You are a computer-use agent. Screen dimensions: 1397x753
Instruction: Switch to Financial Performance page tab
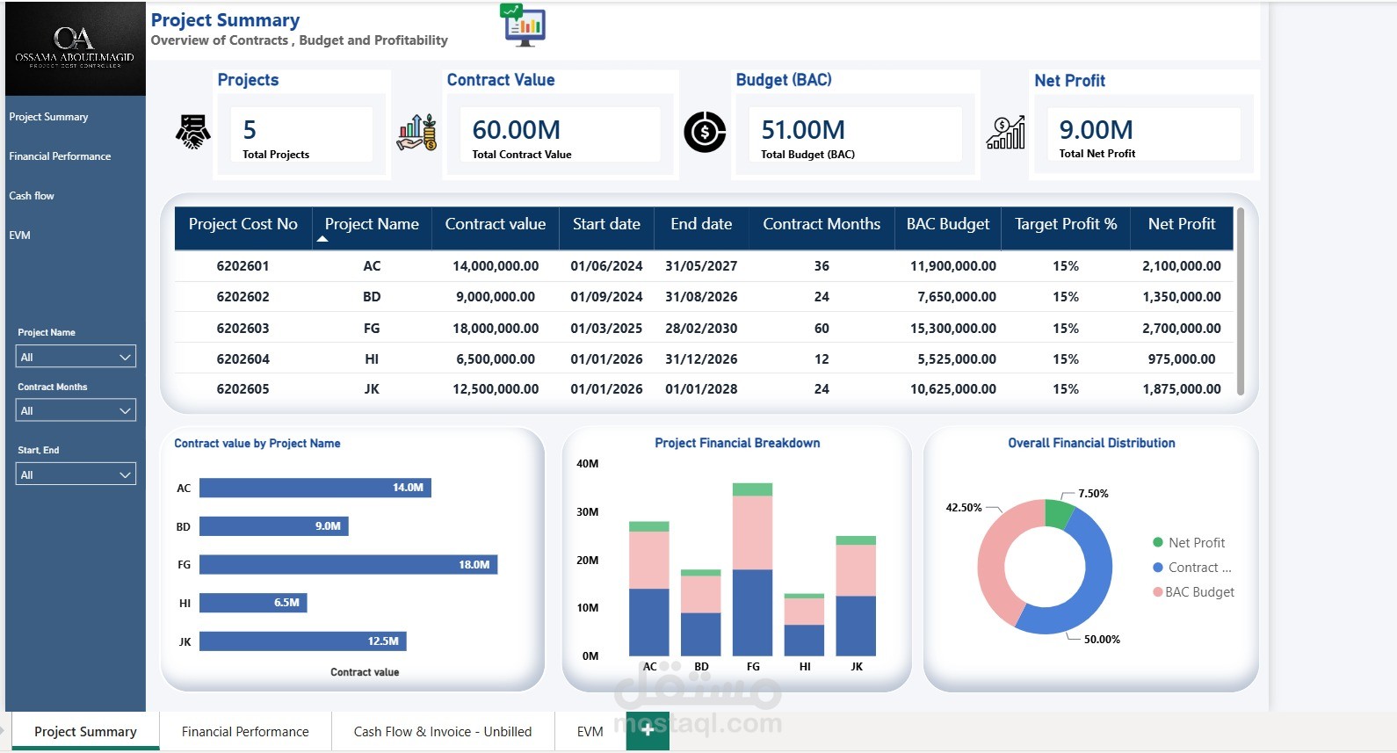point(245,731)
